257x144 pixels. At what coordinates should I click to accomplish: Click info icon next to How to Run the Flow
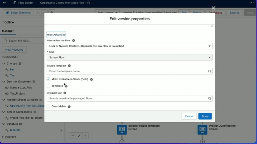click(74, 40)
